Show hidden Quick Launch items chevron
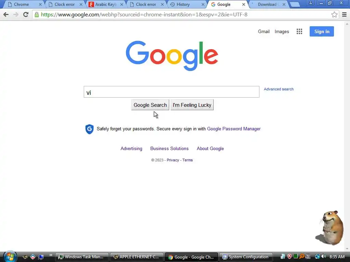 tap(51, 255)
